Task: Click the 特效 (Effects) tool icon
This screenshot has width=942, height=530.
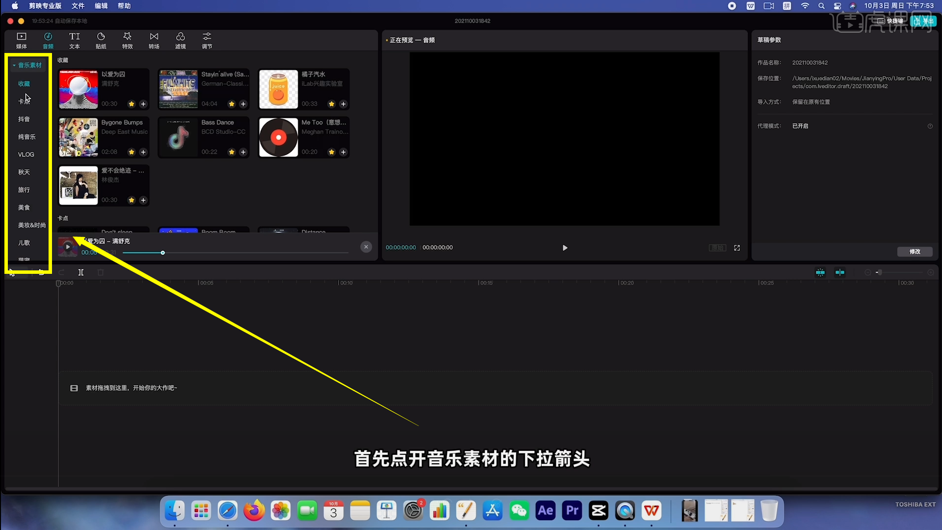Action: [128, 39]
